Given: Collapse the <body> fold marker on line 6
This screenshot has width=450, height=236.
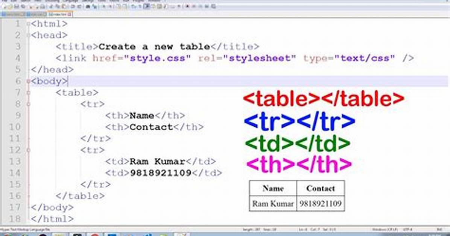Looking at the screenshot, I should 29,82.
